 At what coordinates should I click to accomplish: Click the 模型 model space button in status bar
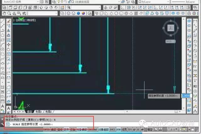point(149,130)
